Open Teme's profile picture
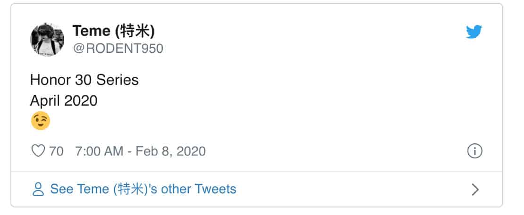This screenshot has height=215, width=524. 47,40
